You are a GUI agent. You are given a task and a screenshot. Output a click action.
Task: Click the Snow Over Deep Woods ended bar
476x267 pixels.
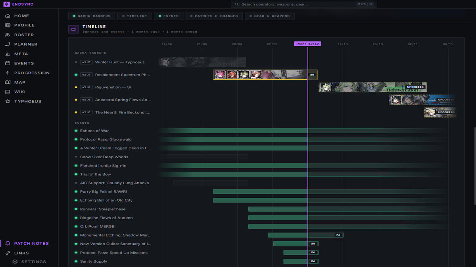click(x=203, y=157)
